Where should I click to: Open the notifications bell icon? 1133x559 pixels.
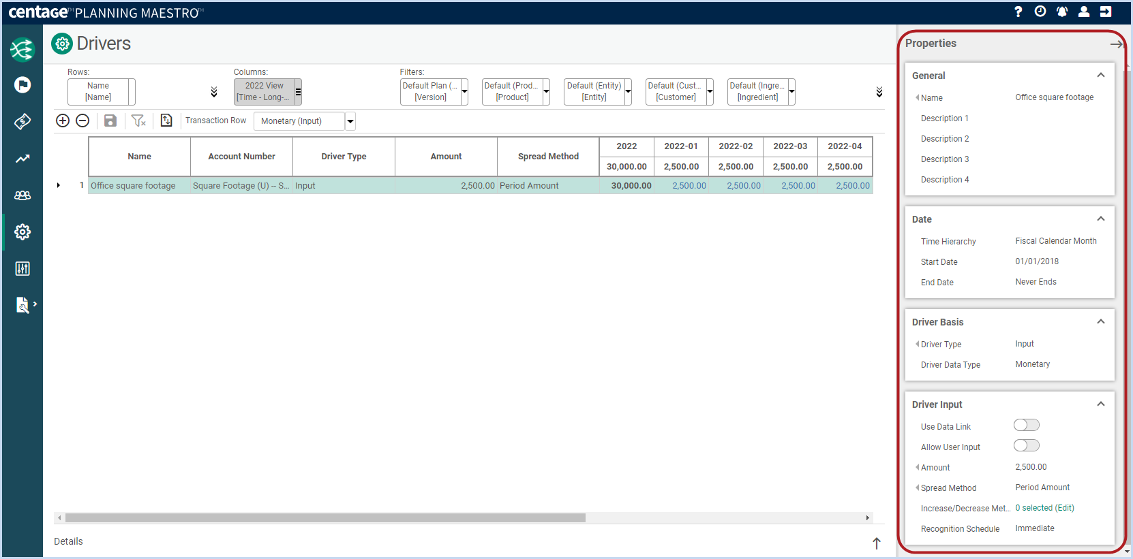[1062, 12]
